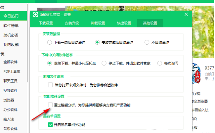The image size is (215, 133).
Task: Select 办公软件 sidebar category
Action: 11,110
